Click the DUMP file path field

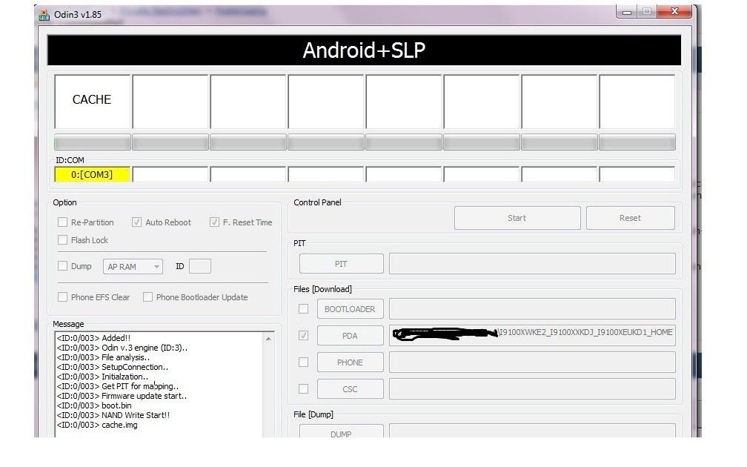(x=532, y=431)
